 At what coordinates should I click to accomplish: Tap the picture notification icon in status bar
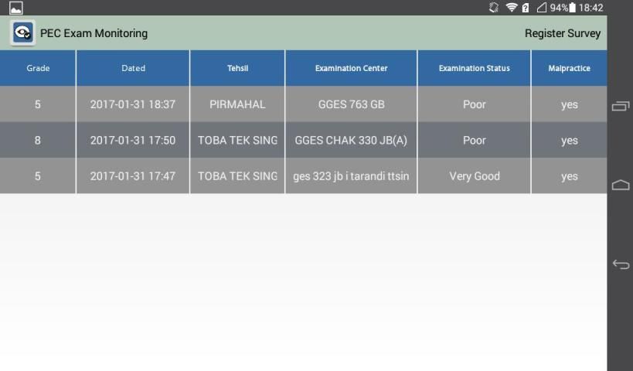click(15, 8)
